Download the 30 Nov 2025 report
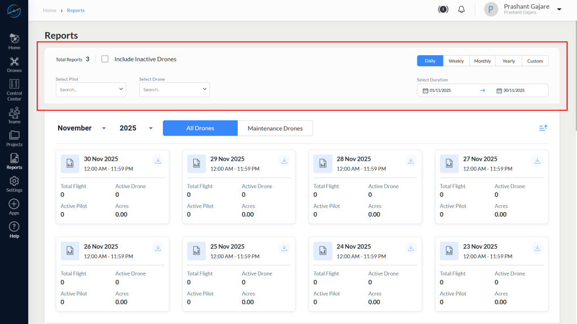Viewport: 577px width, 324px height. coord(158,160)
